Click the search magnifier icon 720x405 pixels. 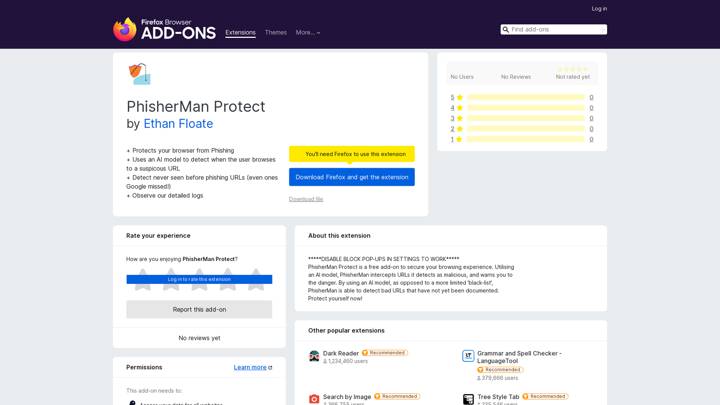[506, 30]
